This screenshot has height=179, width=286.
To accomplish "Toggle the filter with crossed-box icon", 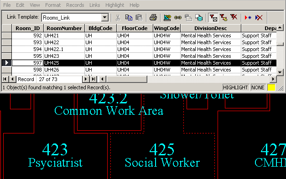I will (213, 18).
